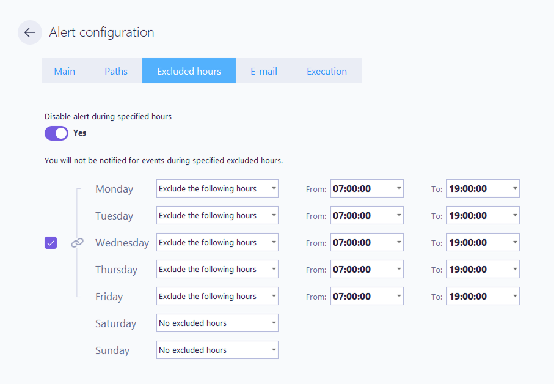The image size is (554, 384).
Task: Expand Friday To time dropdown
Action: coord(483,296)
